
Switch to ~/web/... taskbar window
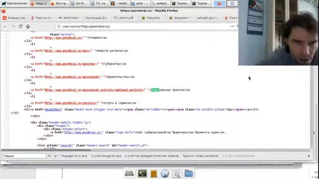click(121, 3)
